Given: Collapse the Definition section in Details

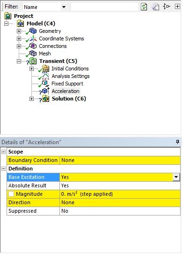Looking at the screenshot, I should coord(3,169).
